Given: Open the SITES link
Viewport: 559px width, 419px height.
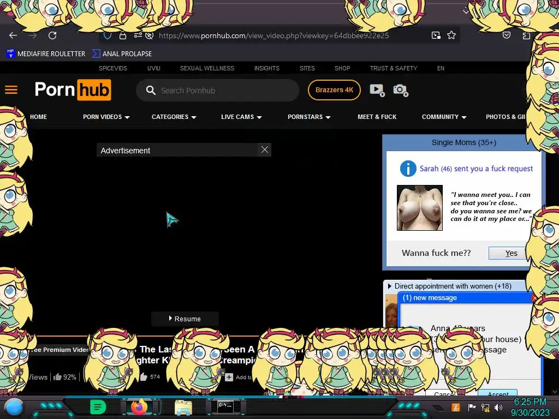Looking at the screenshot, I should point(307,68).
